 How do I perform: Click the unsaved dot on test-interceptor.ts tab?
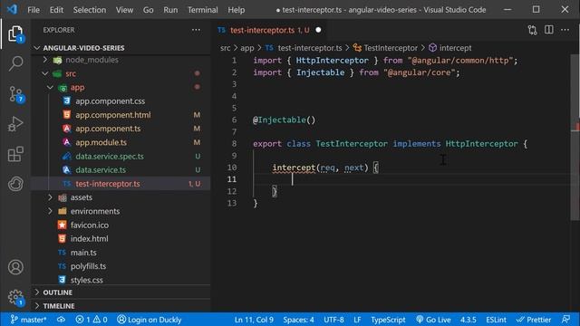pos(318,30)
